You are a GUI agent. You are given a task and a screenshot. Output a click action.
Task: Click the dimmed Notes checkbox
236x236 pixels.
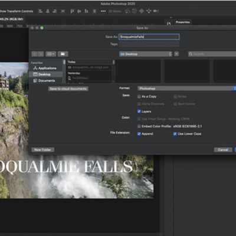(175, 97)
